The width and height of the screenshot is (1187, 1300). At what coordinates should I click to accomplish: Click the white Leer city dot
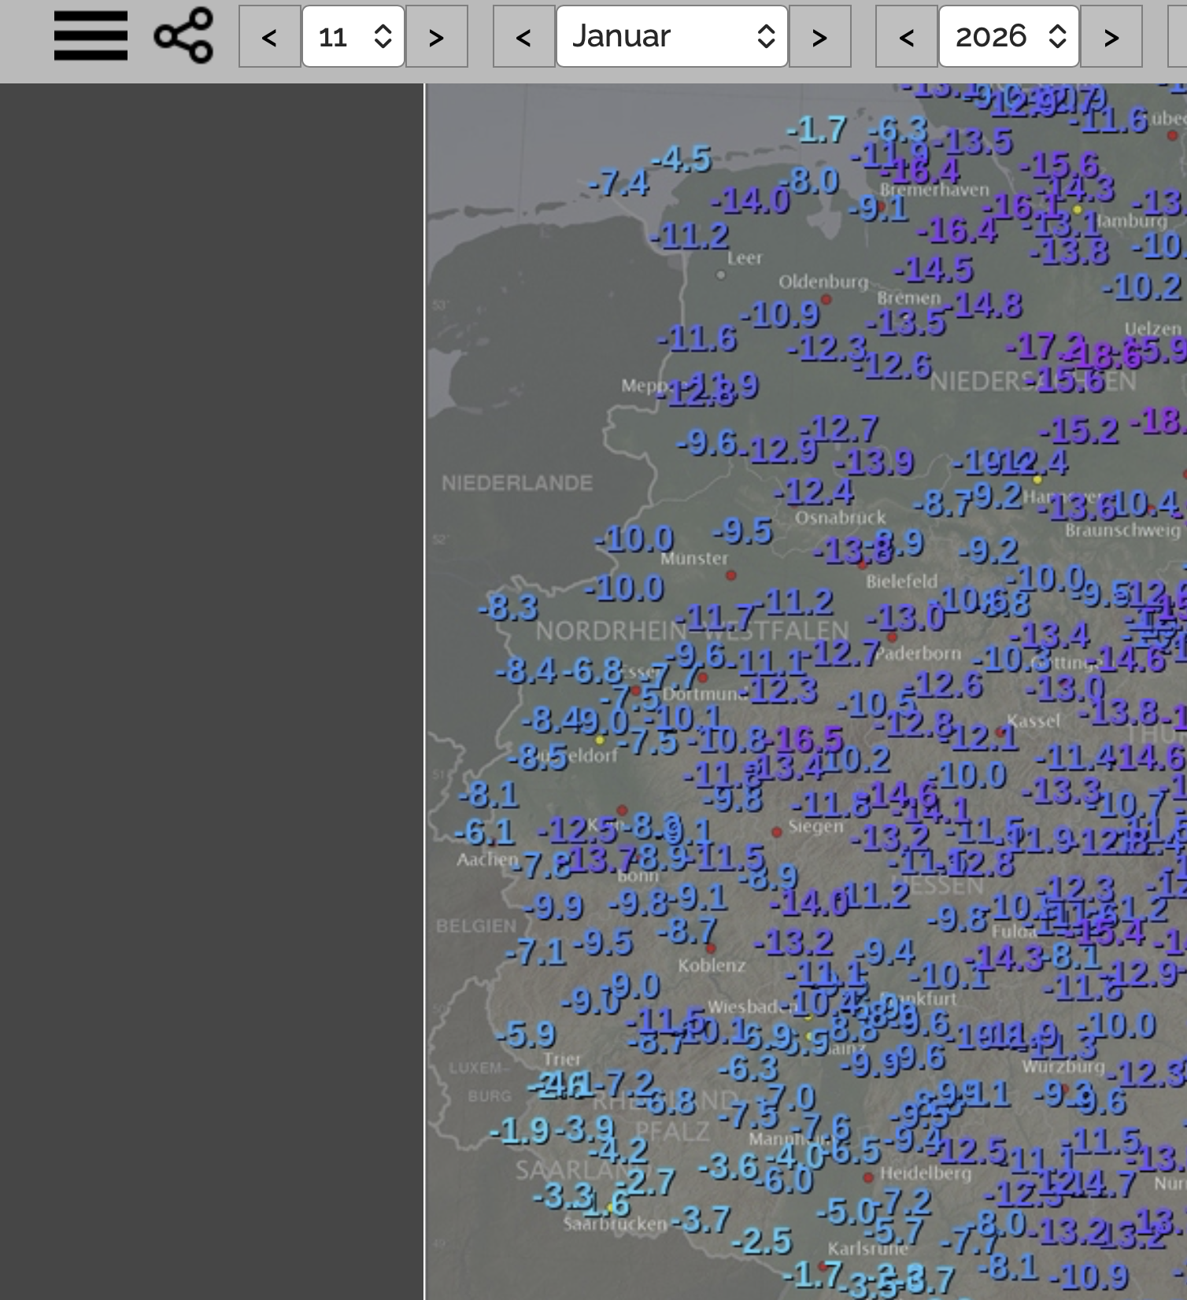720,275
